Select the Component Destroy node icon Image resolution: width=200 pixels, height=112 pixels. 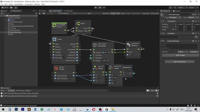tap(128, 44)
